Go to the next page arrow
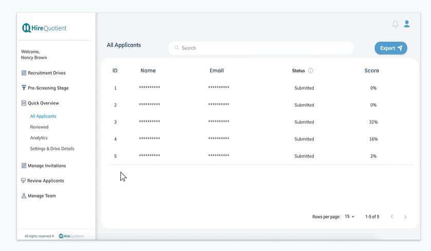431x251 pixels. 405,217
